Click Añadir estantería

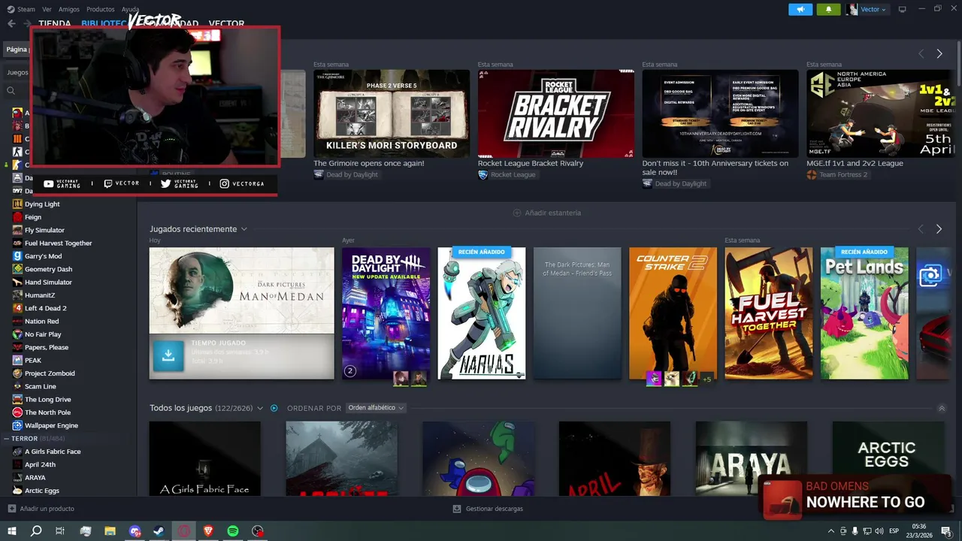pyautogui.click(x=546, y=213)
